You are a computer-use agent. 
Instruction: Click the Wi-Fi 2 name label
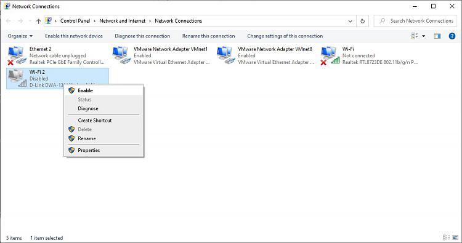click(x=37, y=72)
